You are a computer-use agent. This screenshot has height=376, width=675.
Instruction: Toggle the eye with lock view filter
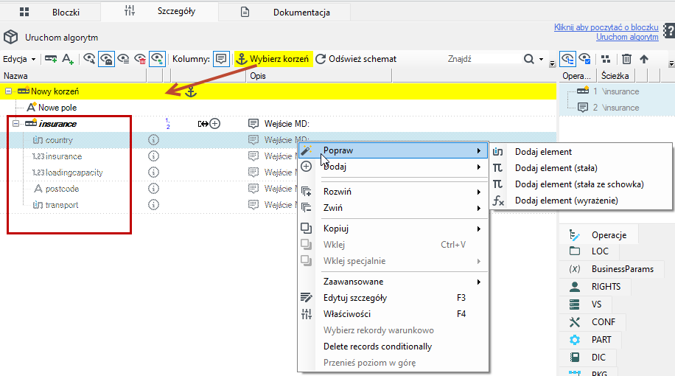106,59
